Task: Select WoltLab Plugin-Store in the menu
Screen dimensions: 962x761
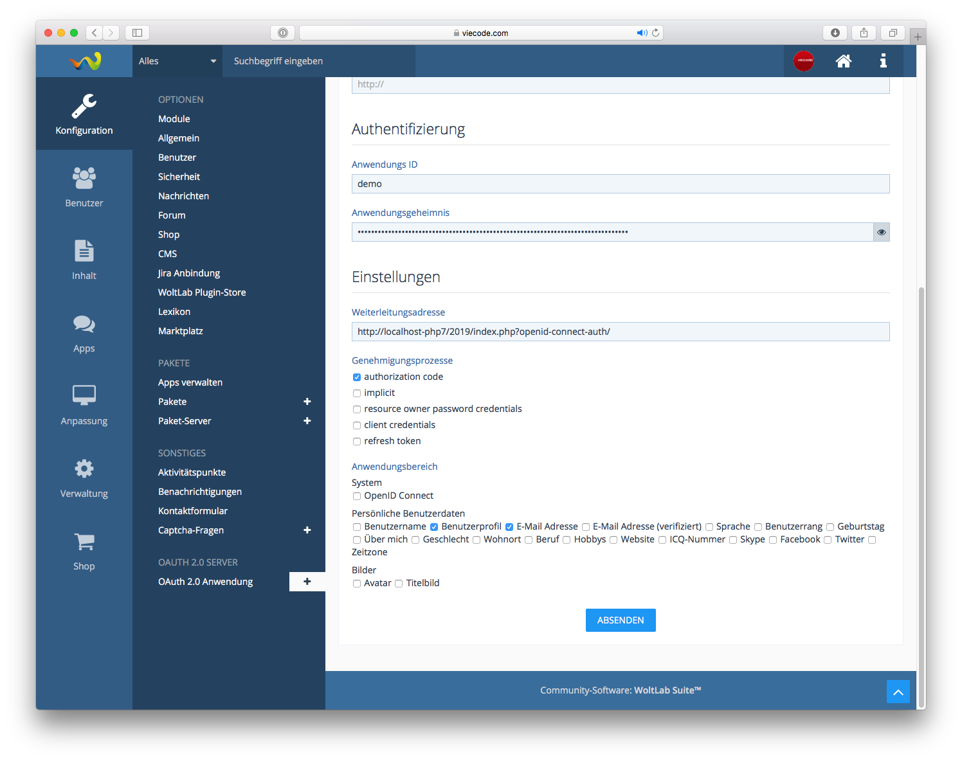Action: click(202, 292)
